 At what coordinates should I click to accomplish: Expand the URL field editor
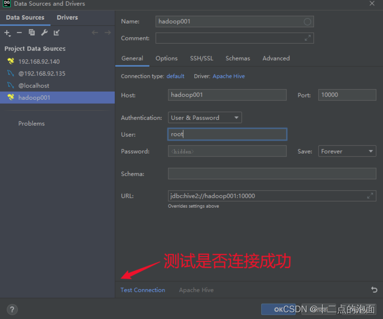pyautogui.click(x=370, y=196)
